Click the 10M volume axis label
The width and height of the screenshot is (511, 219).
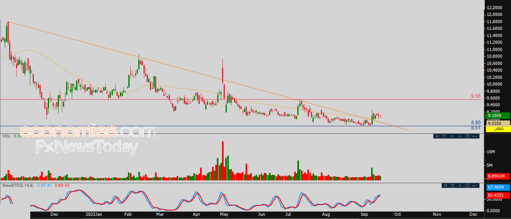pyautogui.click(x=490, y=152)
